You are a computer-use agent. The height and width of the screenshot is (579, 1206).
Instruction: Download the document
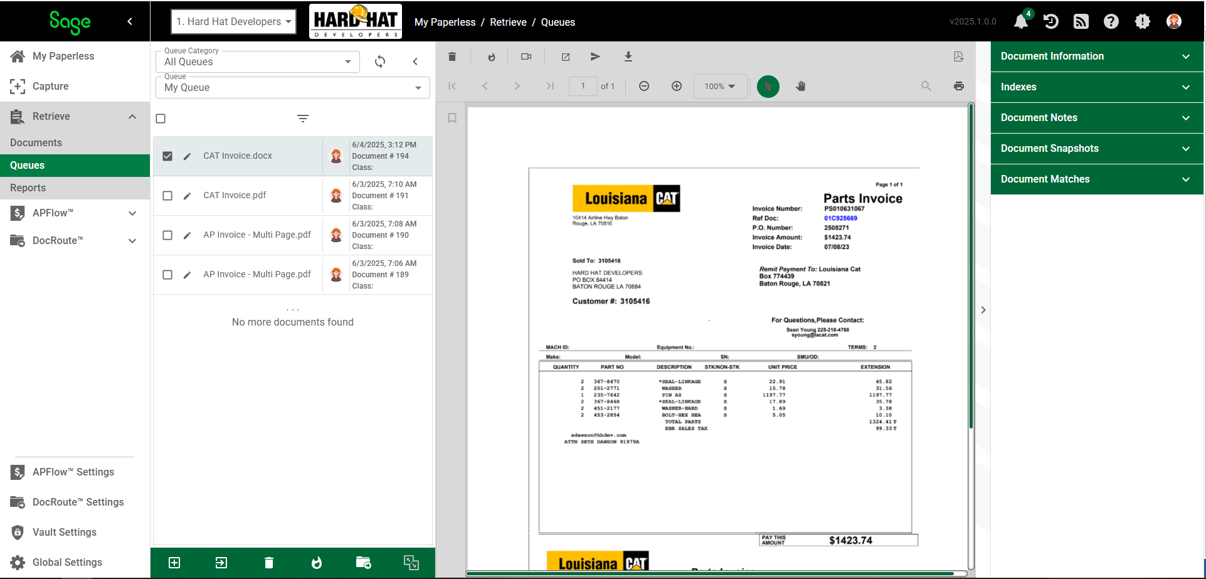click(628, 56)
